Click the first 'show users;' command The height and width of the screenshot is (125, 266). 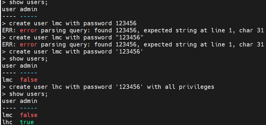(29, 2)
